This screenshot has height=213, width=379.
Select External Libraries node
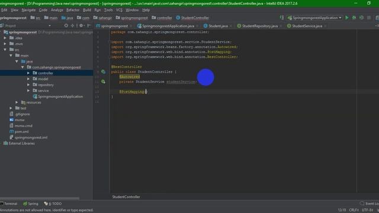[x=19, y=143]
